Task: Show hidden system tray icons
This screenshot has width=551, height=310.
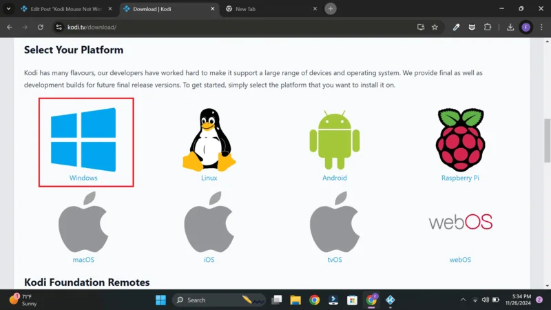Action: (x=463, y=300)
